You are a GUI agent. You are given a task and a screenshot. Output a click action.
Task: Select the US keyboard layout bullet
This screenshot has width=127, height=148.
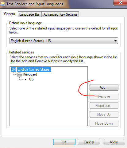pyautogui.click(x=25, y=79)
